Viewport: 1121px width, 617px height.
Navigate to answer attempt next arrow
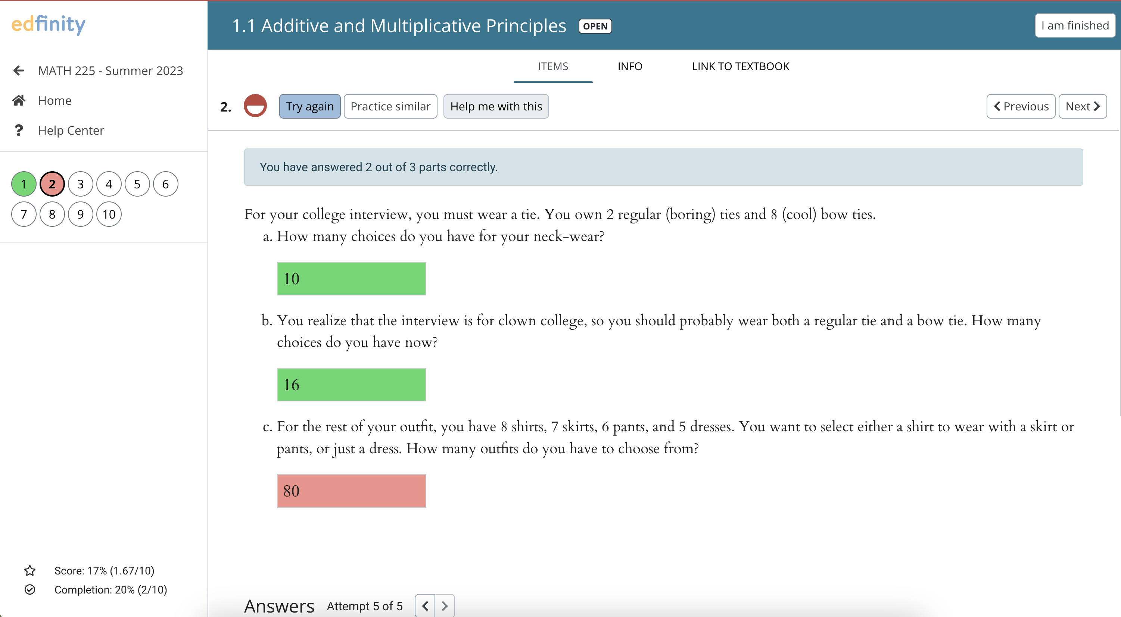click(444, 605)
